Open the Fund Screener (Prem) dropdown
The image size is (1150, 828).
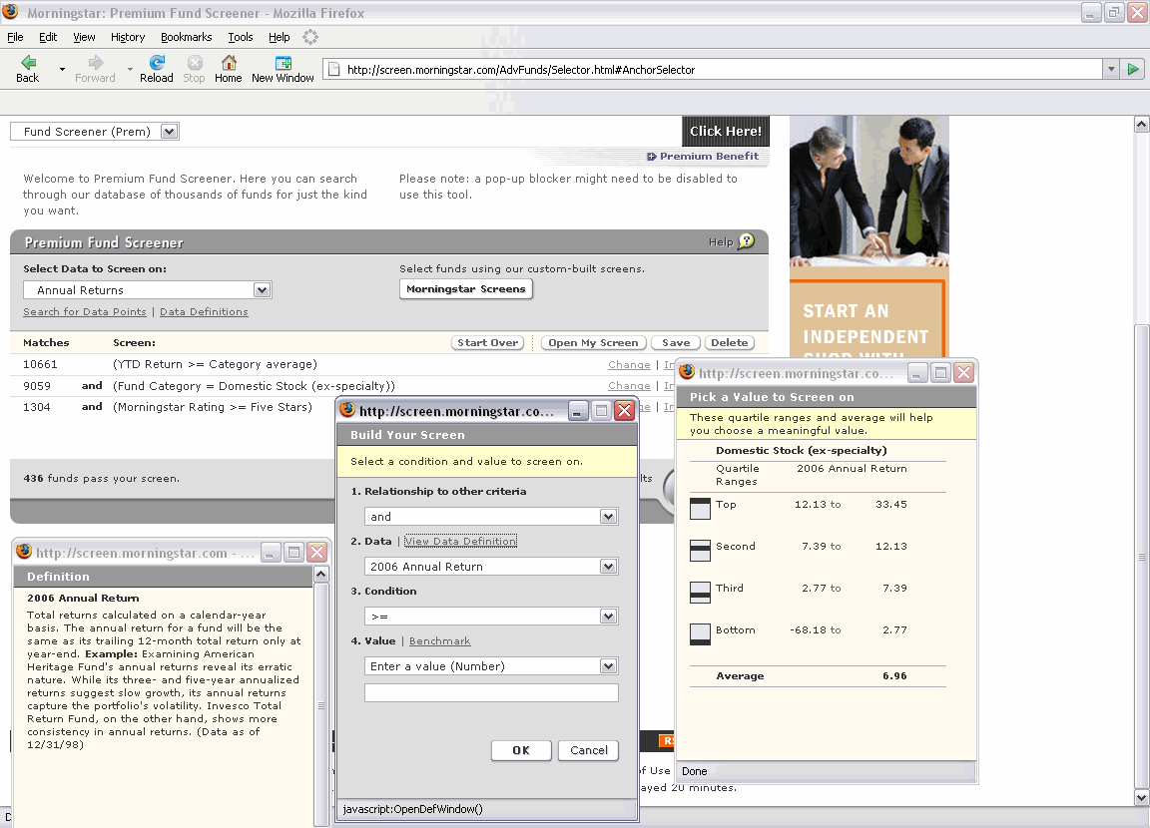(x=169, y=132)
